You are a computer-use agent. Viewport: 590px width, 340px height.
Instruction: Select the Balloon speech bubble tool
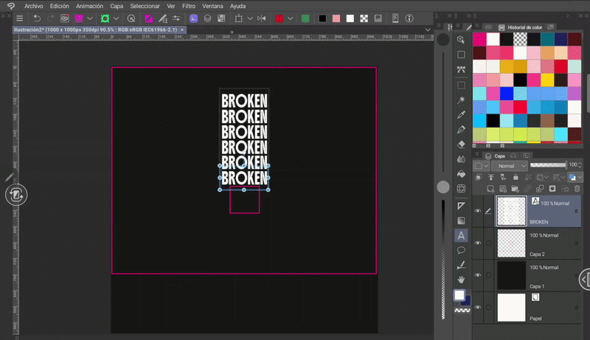click(461, 250)
